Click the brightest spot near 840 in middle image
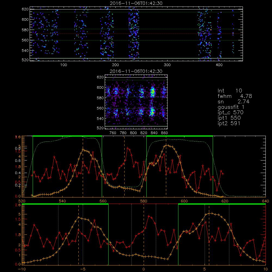The width and height of the screenshot is (272, 272). click(153, 92)
